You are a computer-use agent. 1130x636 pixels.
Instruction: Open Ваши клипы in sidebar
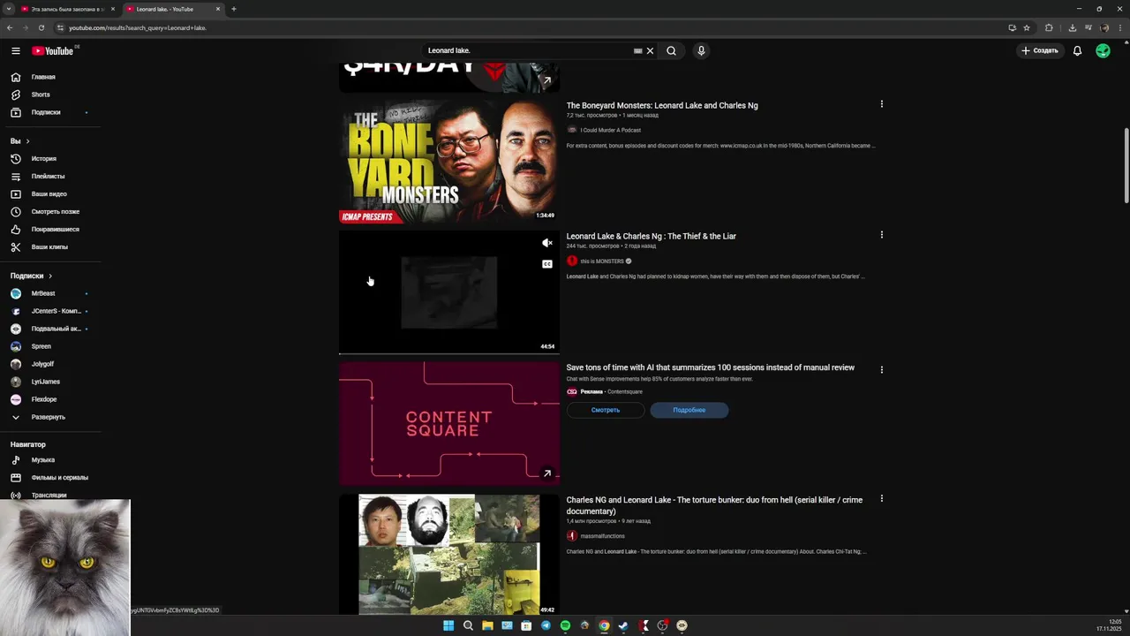[49, 247]
